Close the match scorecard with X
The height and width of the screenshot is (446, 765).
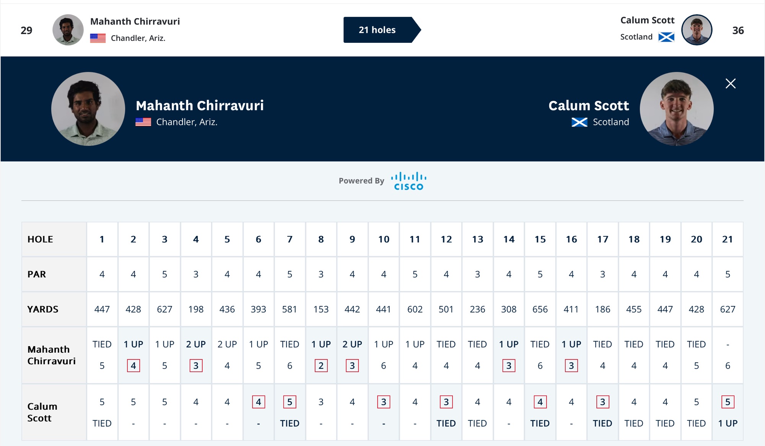(x=730, y=83)
